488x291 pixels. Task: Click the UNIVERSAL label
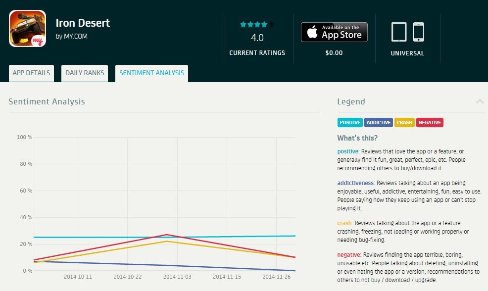coord(407,53)
